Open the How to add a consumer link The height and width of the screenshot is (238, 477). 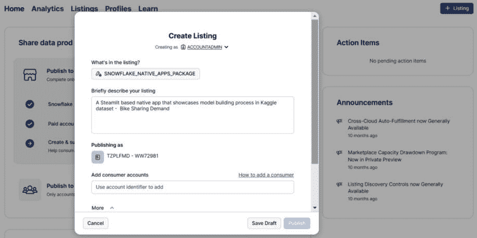266,175
